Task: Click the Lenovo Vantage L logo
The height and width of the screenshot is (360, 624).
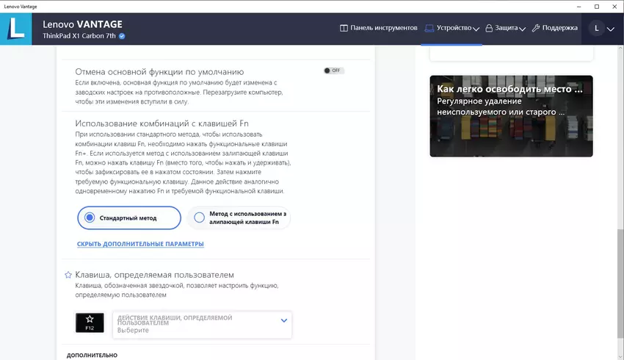Action: click(x=15, y=29)
